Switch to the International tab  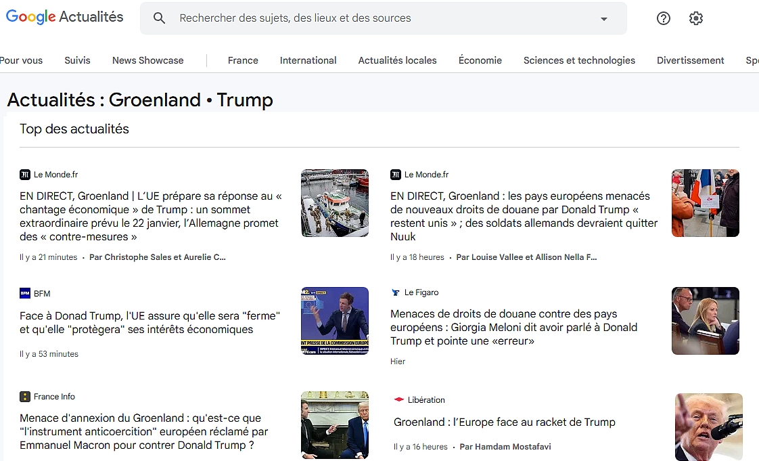tap(308, 60)
